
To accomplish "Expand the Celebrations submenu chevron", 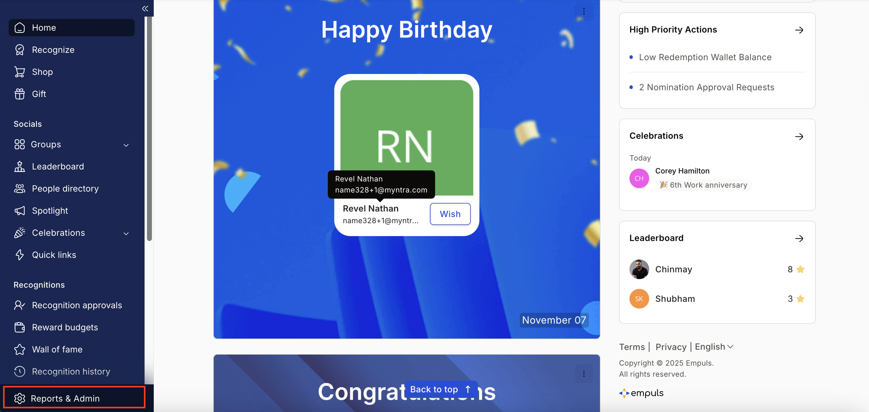I will (x=126, y=233).
